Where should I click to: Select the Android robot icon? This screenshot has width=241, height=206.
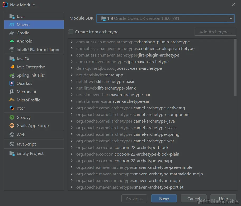pos(12,41)
